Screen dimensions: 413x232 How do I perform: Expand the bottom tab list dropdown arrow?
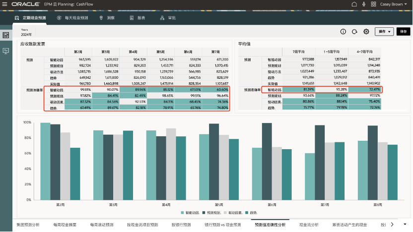click(405, 225)
